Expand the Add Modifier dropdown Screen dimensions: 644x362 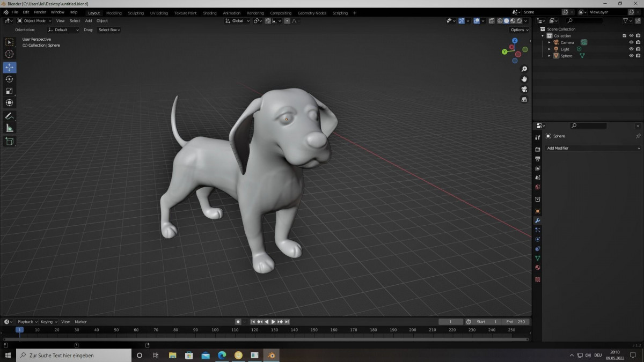593,148
